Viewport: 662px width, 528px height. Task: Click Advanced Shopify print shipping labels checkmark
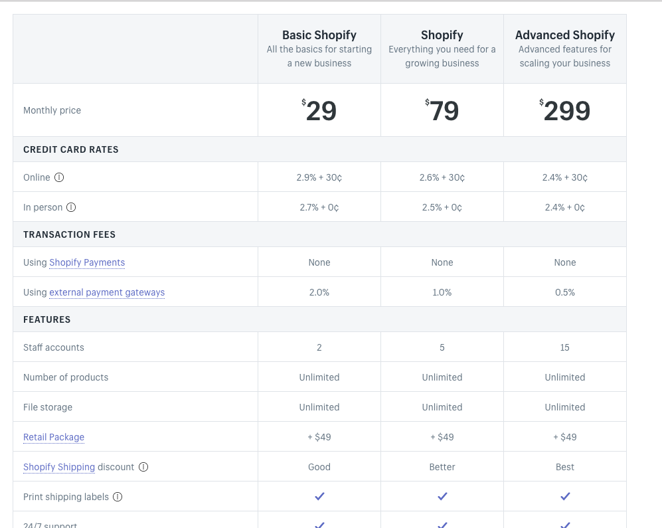click(565, 496)
